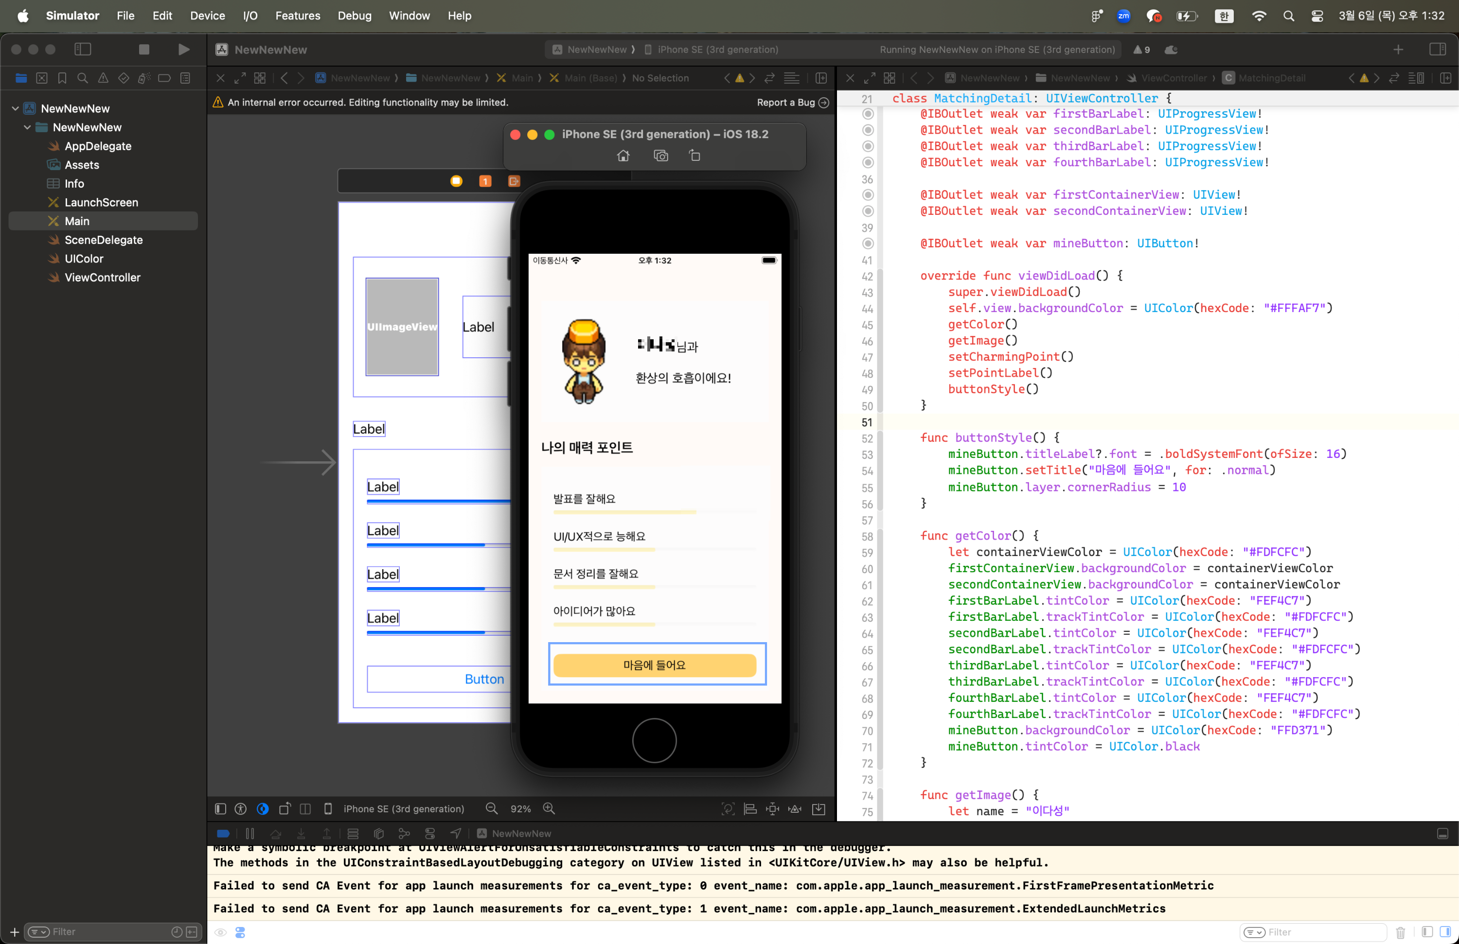Click the Simulator home button icon

point(623,156)
